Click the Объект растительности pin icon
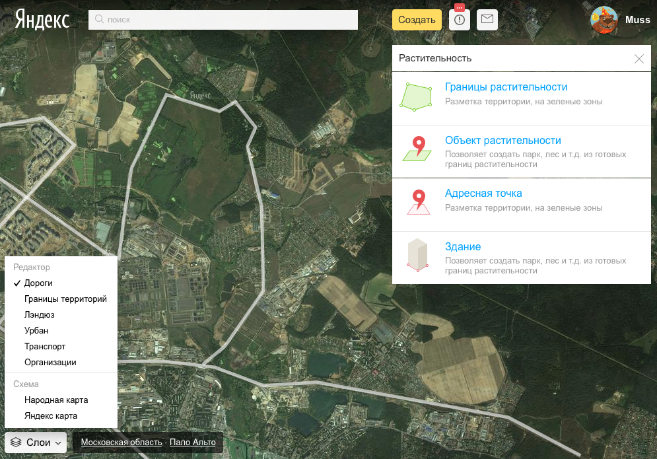 tap(417, 149)
